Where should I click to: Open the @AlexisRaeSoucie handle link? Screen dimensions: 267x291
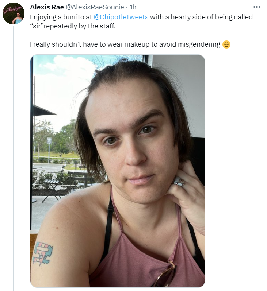[95, 7]
